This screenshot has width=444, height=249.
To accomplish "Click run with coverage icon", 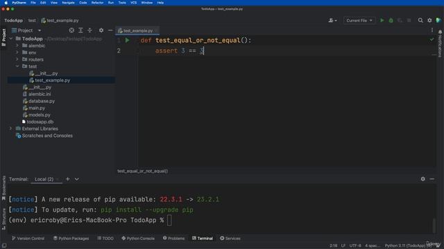I will 400,20.
